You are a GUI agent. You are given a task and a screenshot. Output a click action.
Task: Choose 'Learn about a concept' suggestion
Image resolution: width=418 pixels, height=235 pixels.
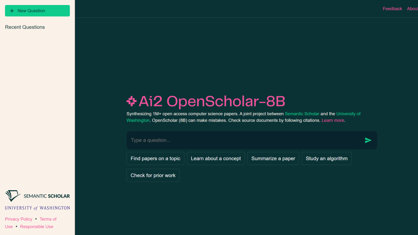tap(216, 158)
